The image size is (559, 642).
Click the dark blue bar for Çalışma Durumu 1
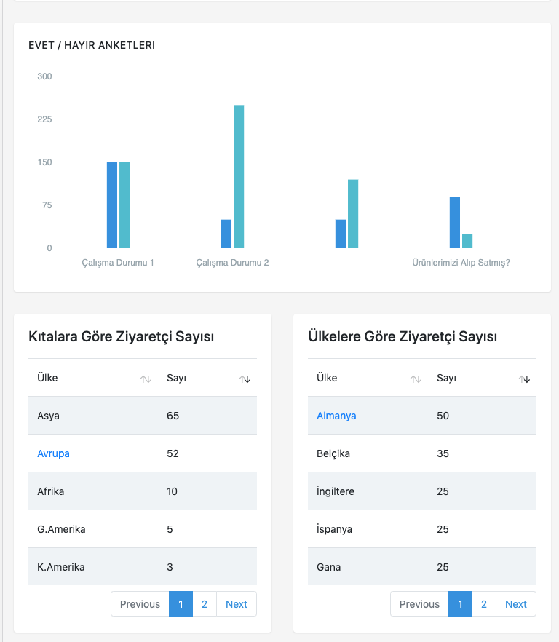112,205
